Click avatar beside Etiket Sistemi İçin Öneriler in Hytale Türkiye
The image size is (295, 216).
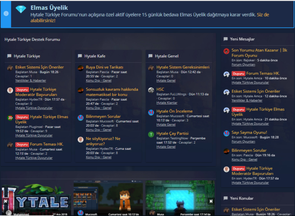click(10, 68)
